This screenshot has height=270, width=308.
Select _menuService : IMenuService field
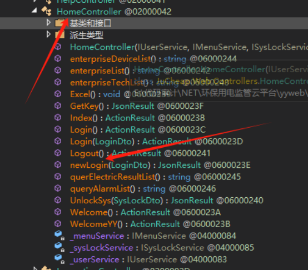(153, 236)
